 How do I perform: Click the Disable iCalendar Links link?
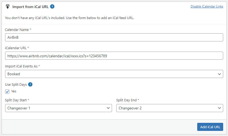(x=207, y=6)
